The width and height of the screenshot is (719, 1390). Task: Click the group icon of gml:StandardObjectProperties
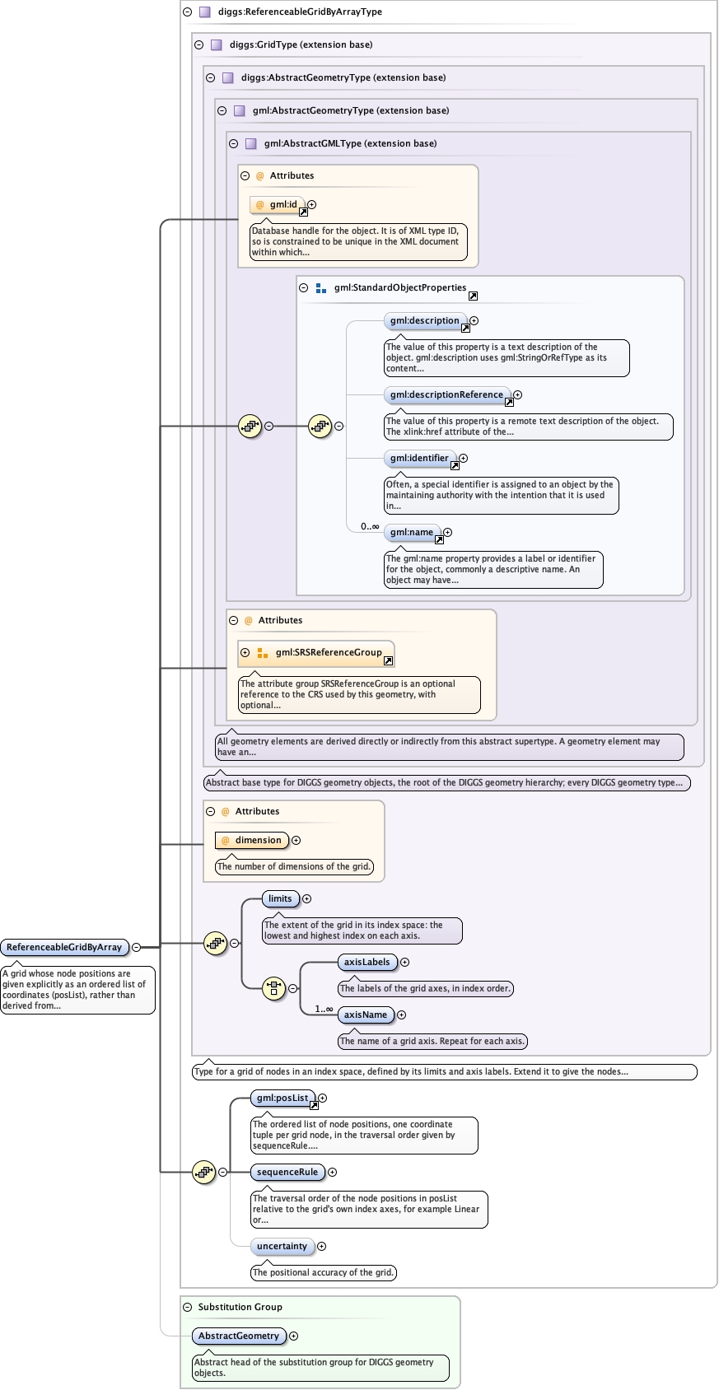pos(321,288)
